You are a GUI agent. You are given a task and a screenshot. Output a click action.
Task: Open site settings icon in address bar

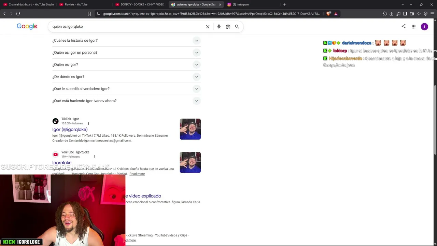(x=98, y=14)
